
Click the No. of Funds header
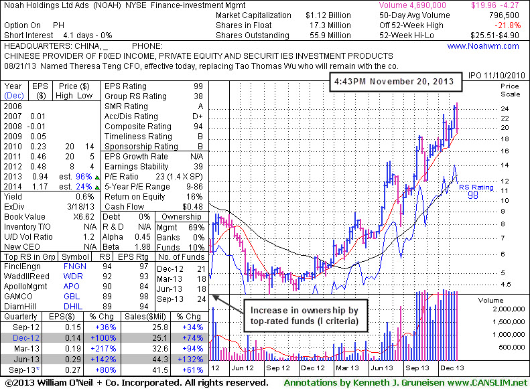(x=181, y=257)
